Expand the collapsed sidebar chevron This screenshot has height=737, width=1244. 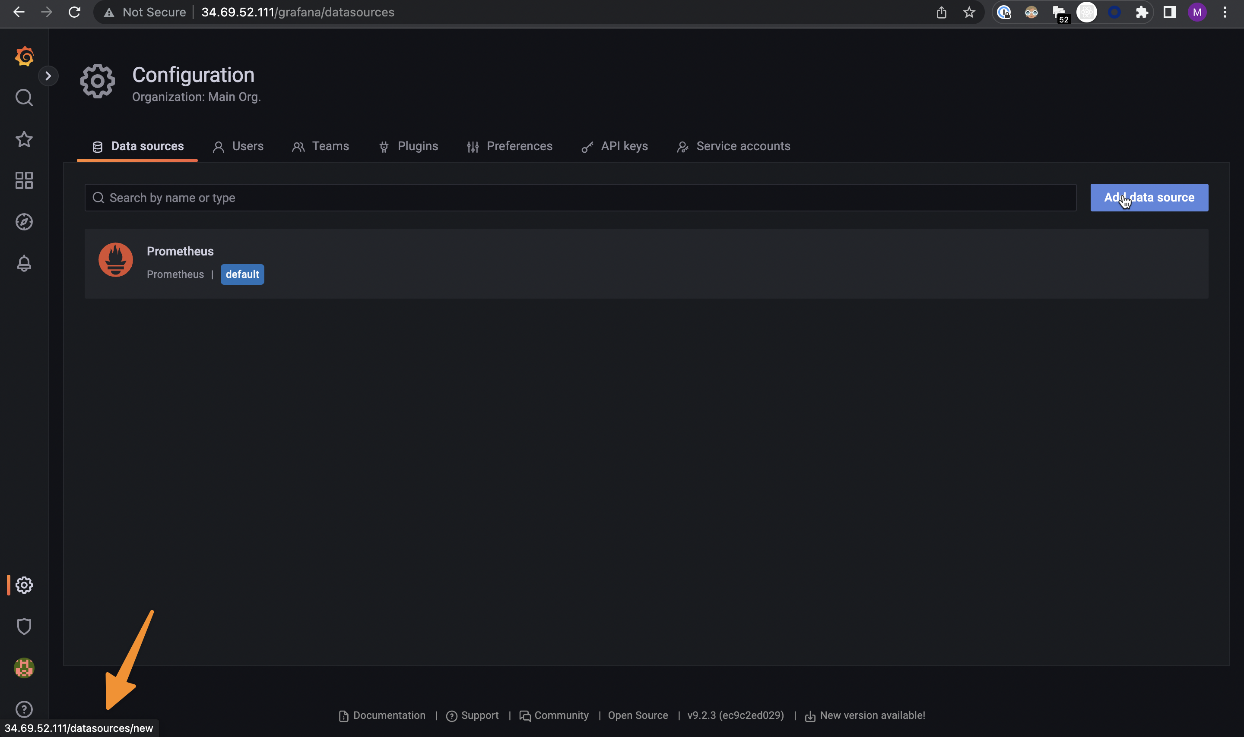coord(49,76)
